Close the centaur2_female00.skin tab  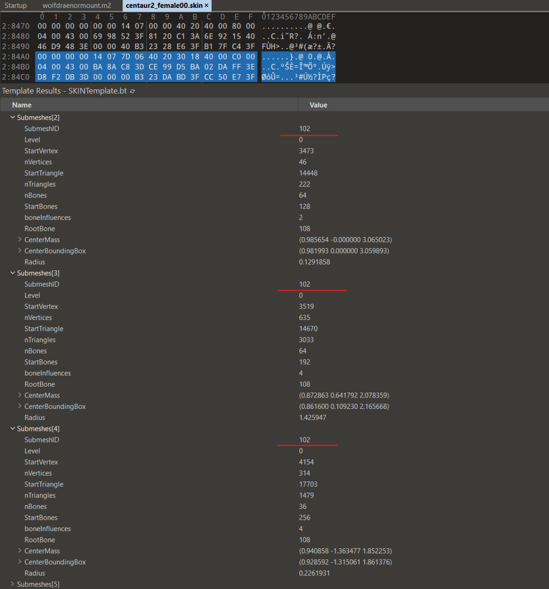pos(206,5)
